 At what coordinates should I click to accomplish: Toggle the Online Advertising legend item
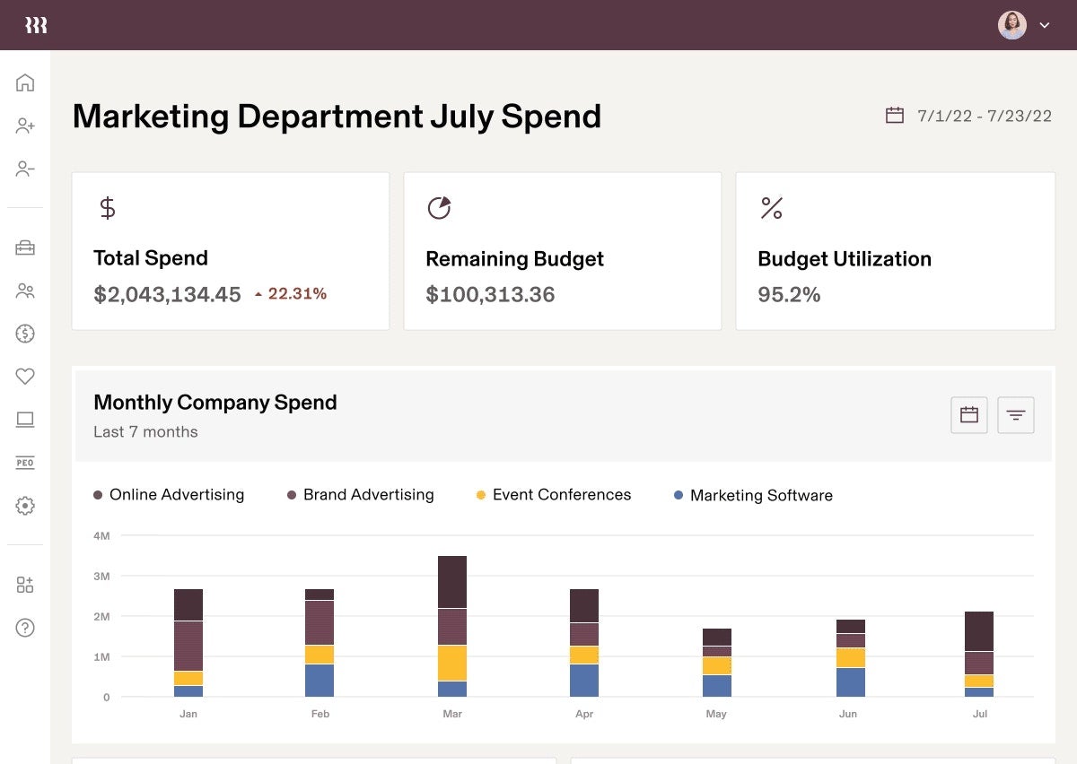(x=170, y=495)
